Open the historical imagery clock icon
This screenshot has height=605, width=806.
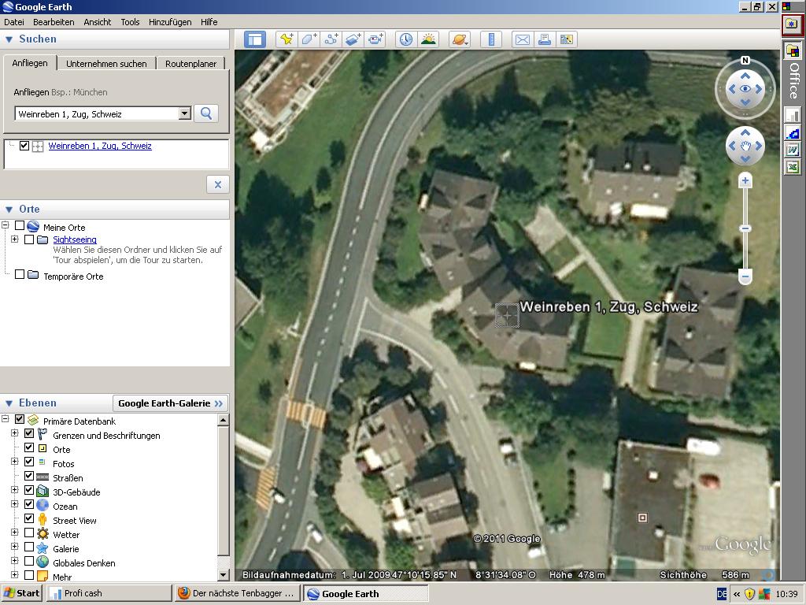(405, 39)
